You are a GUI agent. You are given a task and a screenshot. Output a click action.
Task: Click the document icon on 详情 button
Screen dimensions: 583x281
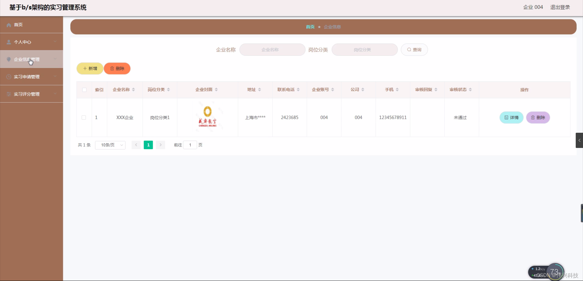506,118
